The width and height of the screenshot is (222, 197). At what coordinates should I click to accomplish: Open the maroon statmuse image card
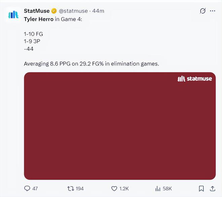coord(120,126)
